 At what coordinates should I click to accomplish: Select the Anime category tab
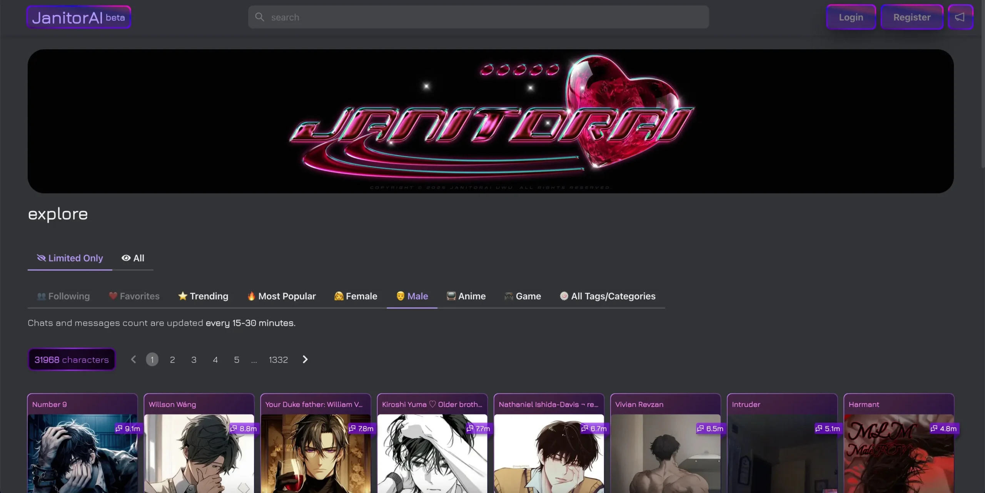tap(466, 296)
